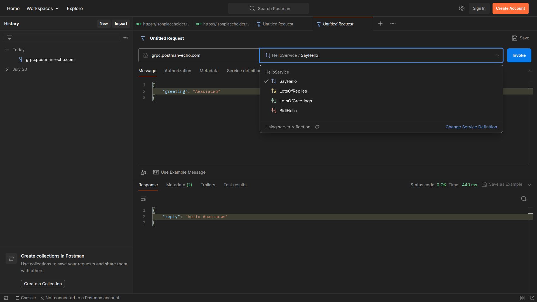Screen dimensions: 537x302
Task: Click the plus icon to add new tab
Action: pos(380,23)
